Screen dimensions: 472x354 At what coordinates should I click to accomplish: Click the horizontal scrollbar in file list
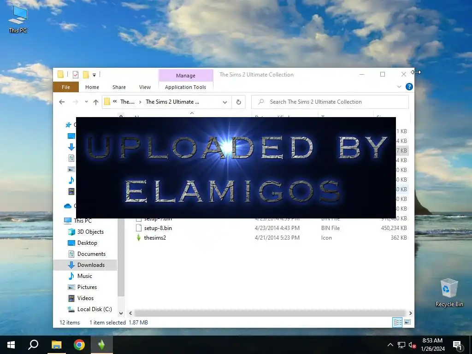270,313
